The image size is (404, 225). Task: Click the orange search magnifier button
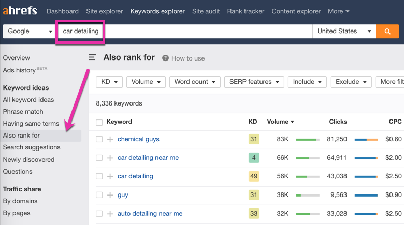click(387, 31)
